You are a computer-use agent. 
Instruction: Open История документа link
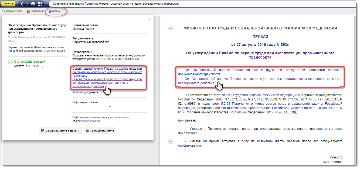pyautogui.click(x=85, y=92)
